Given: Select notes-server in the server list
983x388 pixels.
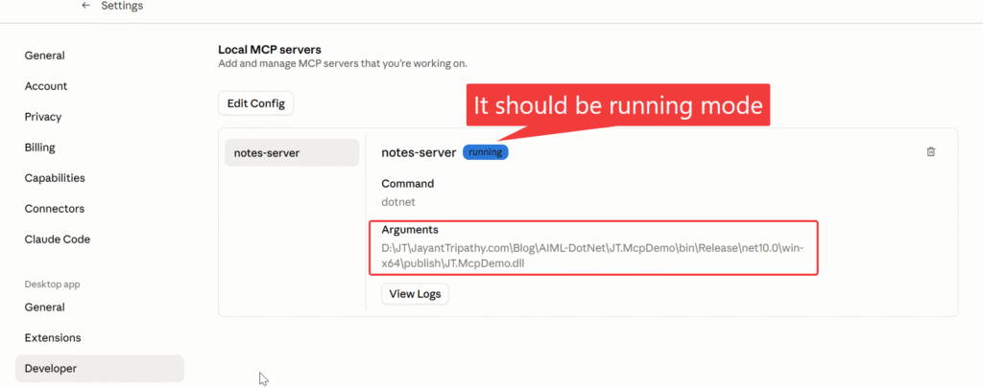Looking at the screenshot, I should [292, 152].
